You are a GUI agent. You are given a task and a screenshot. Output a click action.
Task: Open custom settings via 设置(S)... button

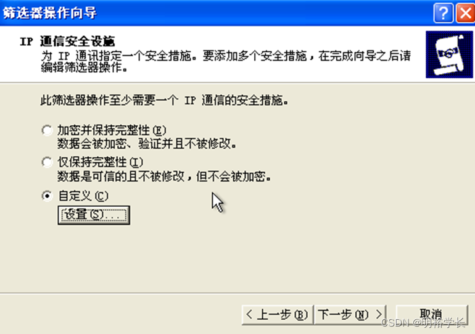click(x=94, y=215)
